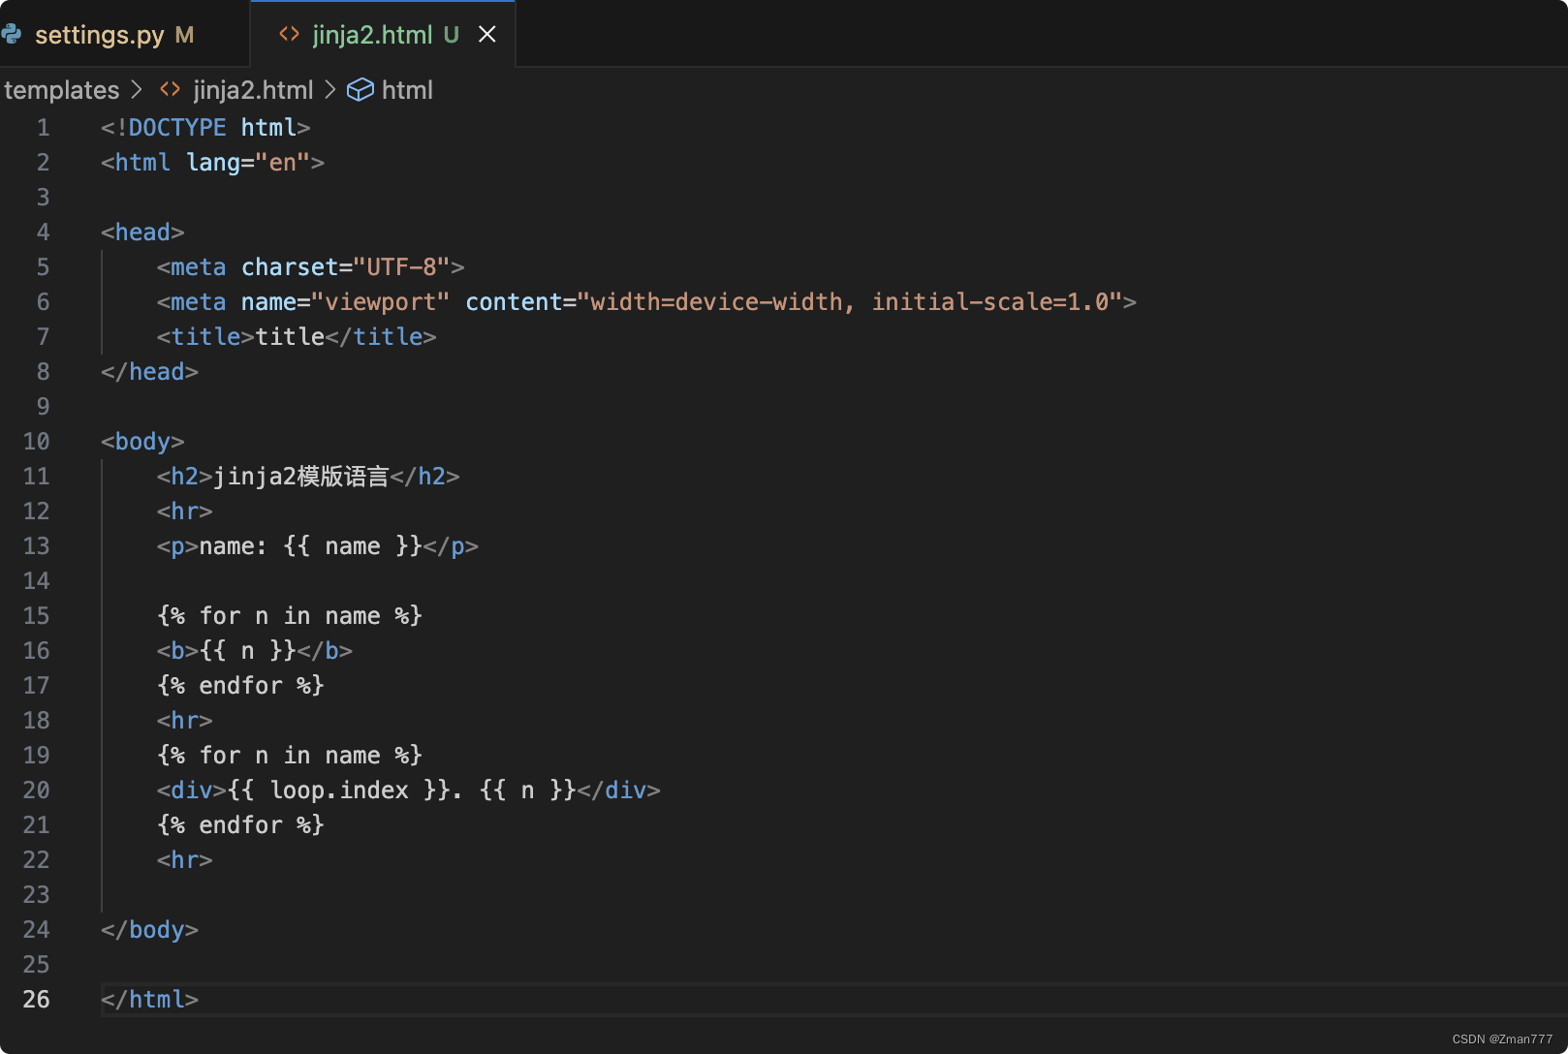Viewport: 1568px width, 1054px height.
Task: Switch to the settings.py tab
Action: pos(102,34)
